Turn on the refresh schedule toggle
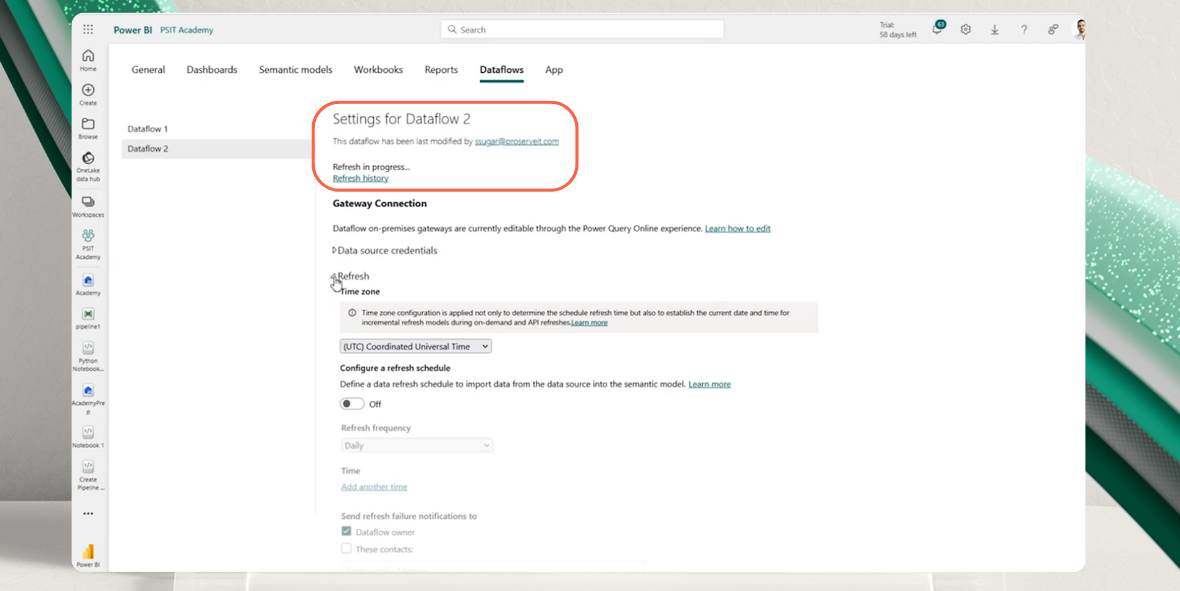The image size is (1180, 591). point(351,404)
